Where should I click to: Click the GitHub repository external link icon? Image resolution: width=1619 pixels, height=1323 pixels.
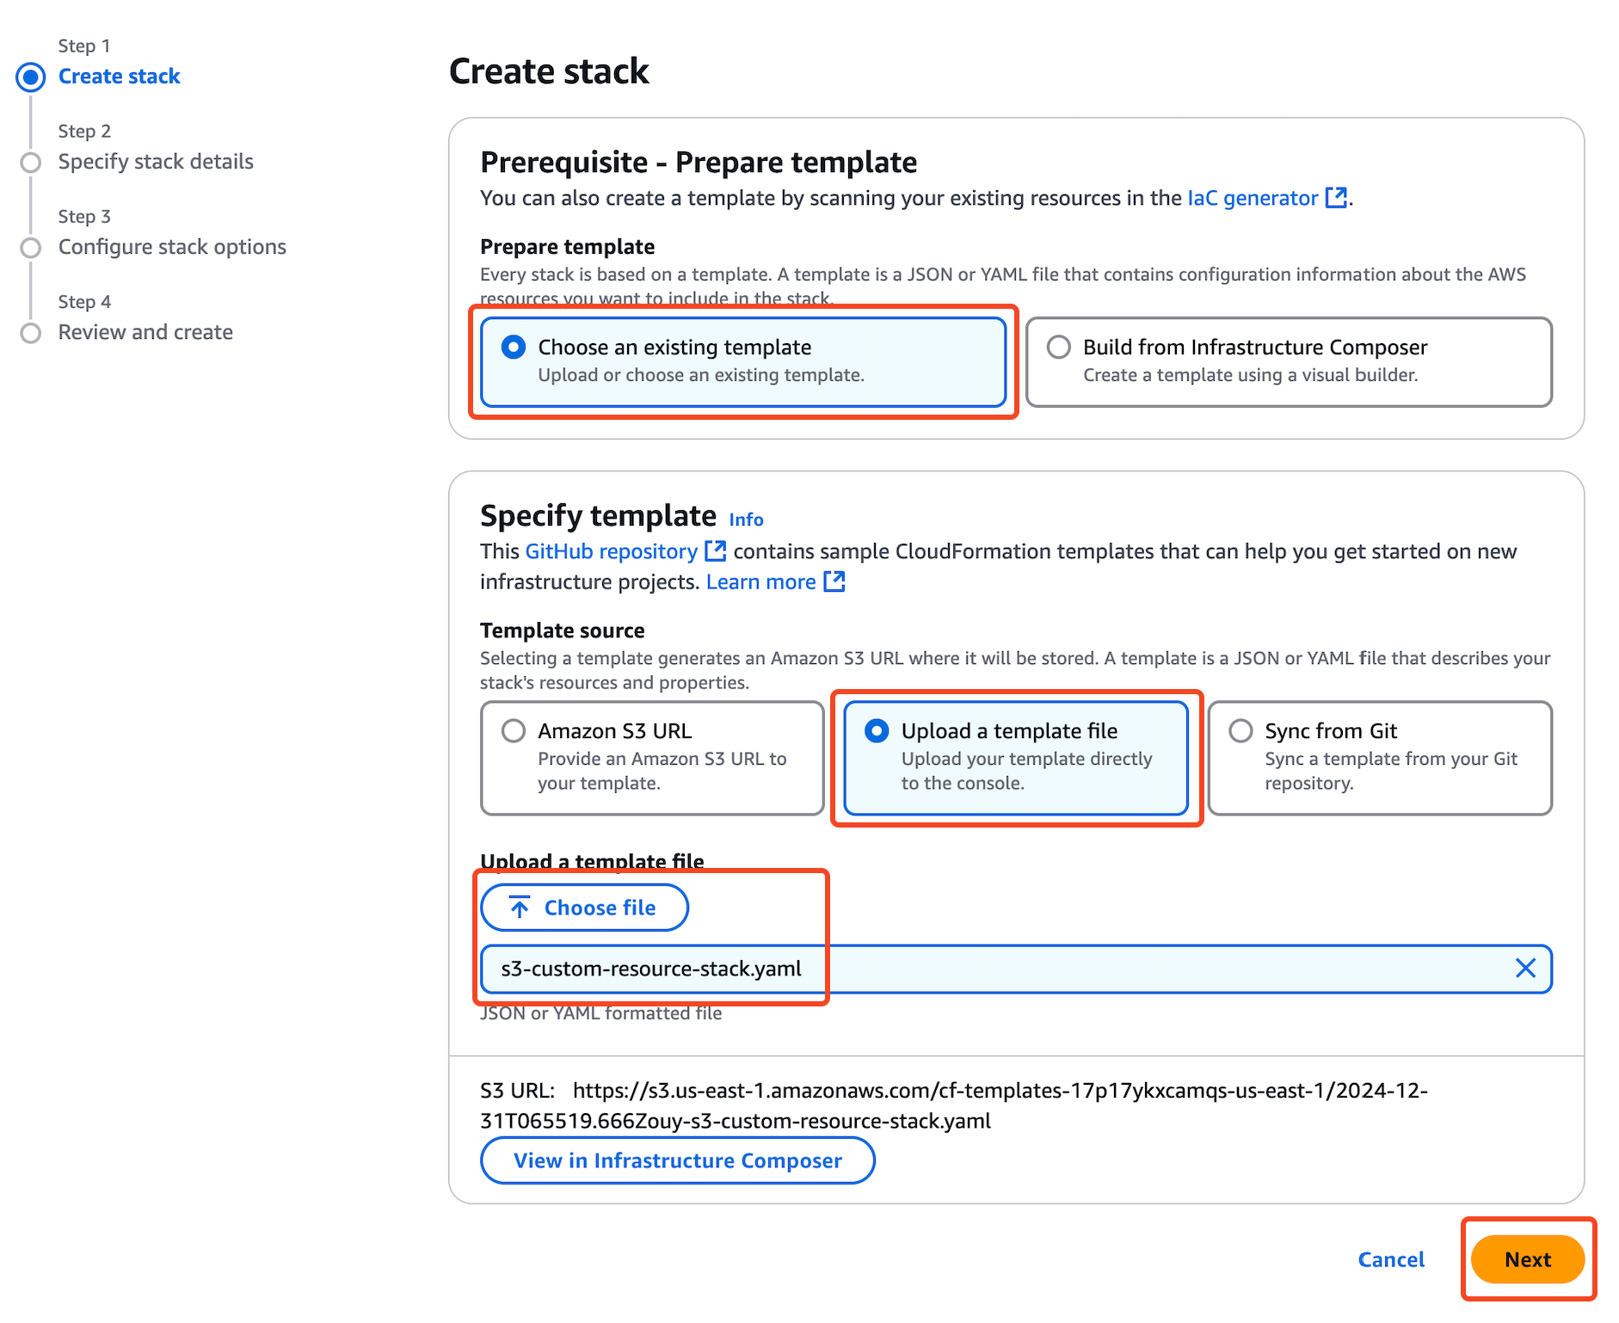point(715,551)
